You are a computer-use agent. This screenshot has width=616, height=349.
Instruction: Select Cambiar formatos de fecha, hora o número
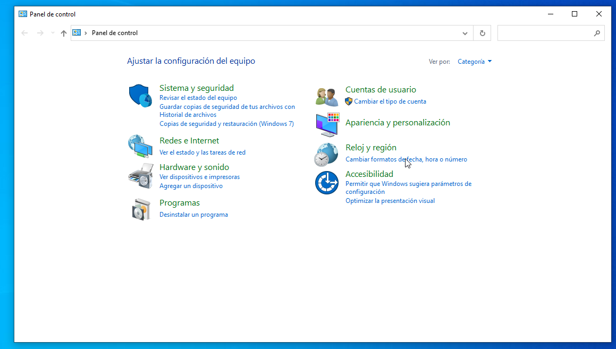[x=406, y=159]
